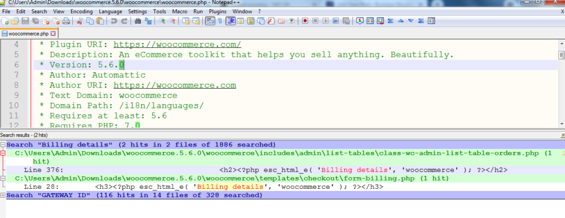Click line number 6 in the margin
Image resolution: width=565 pixels, height=218 pixels.
(x=15, y=65)
